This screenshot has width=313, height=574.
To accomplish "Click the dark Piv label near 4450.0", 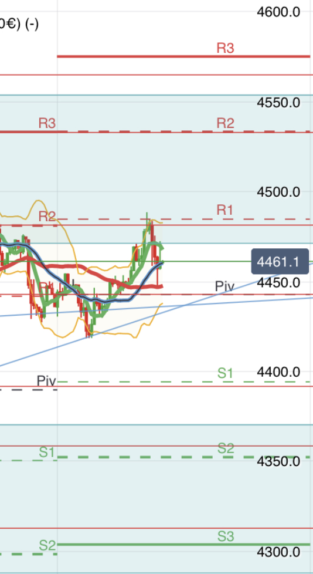I will pos(224,286).
